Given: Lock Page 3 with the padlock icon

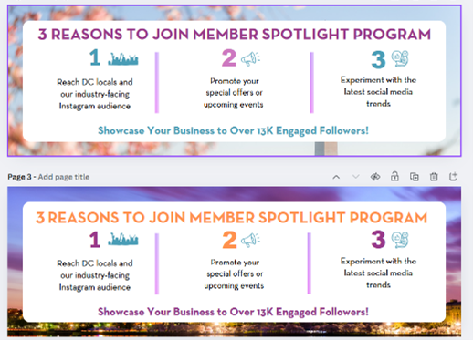Looking at the screenshot, I should pos(394,177).
